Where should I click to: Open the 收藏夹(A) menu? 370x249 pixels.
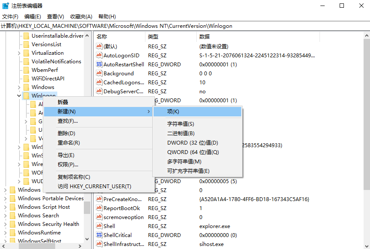tap(81, 16)
